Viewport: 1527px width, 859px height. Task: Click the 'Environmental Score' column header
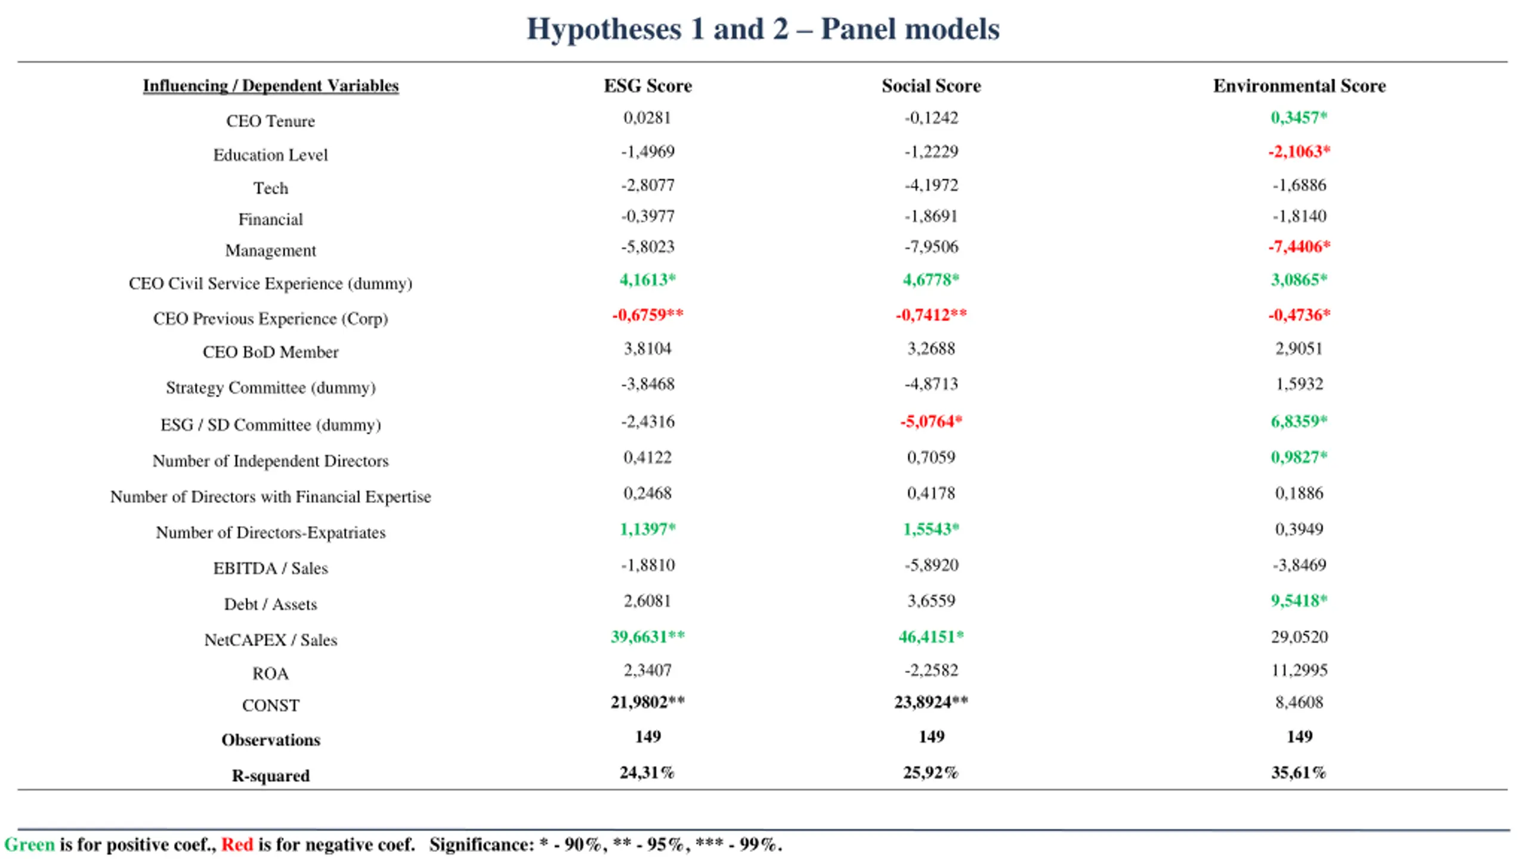click(x=1299, y=86)
